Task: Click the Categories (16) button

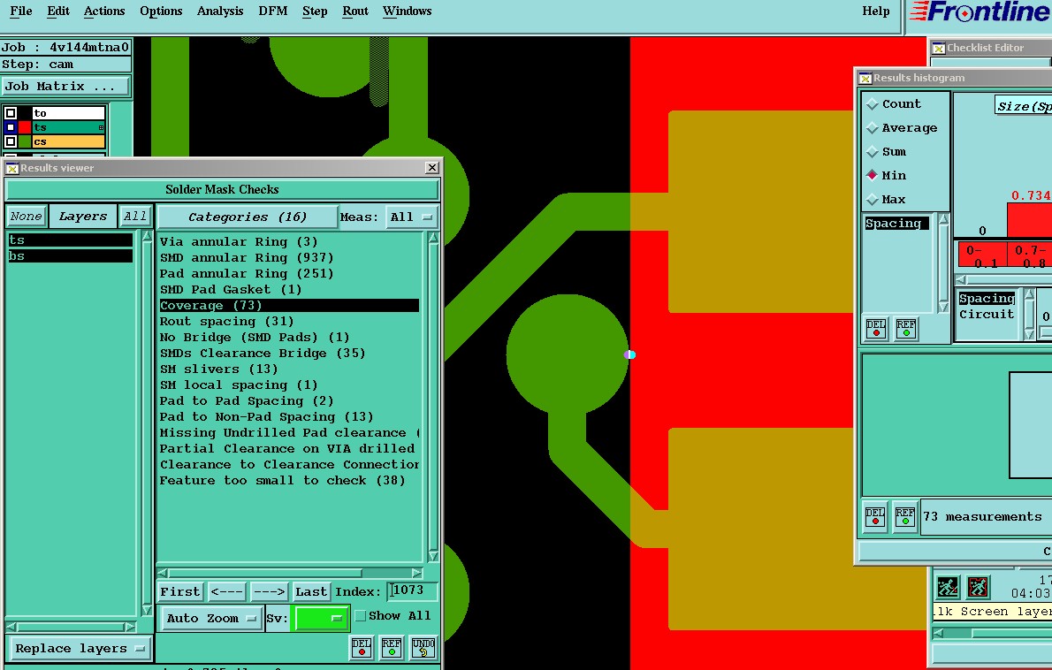Action: 247,217
